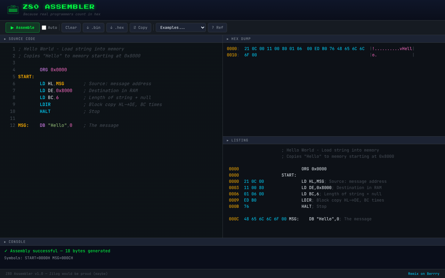
Task: Click listing byte 76 for HALT
Action: click(246, 206)
